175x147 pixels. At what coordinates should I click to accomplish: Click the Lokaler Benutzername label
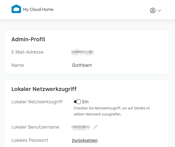pyautogui.click(x=35, y=127)
